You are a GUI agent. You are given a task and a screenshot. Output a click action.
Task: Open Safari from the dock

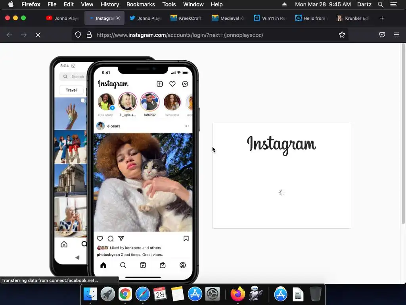pyautogui.click(x=143, y=294)
